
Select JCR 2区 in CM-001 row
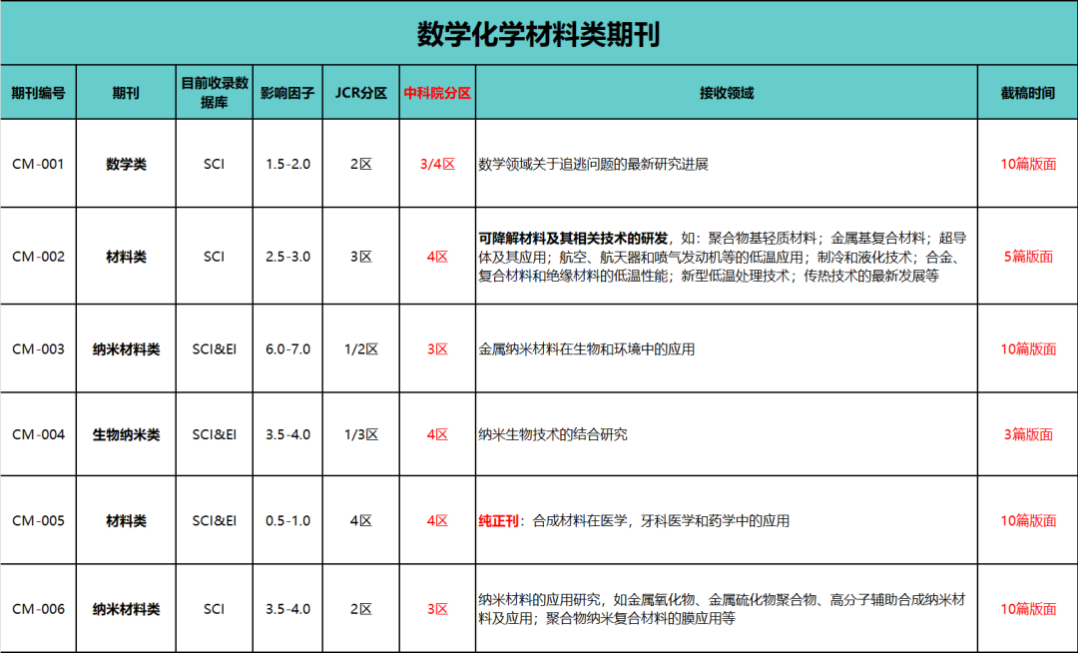pyautogui.click(x=361, y=164)
